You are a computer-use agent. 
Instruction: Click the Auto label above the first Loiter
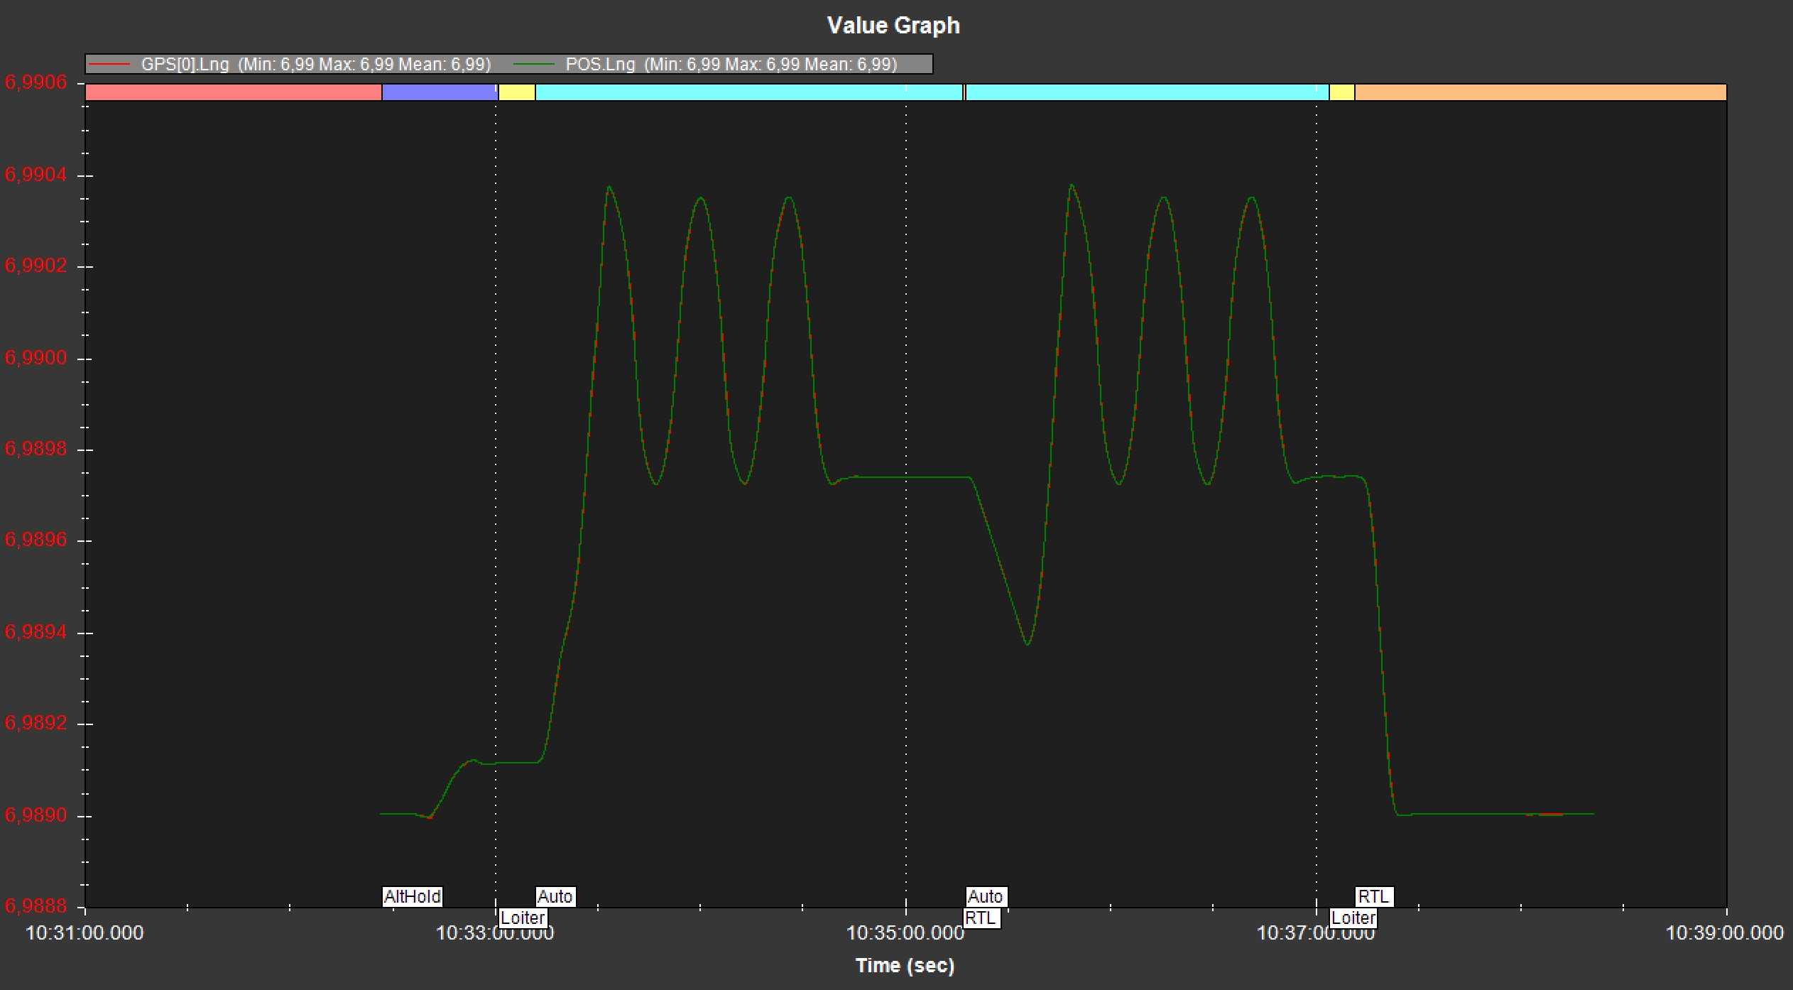[x=555, y=896]
